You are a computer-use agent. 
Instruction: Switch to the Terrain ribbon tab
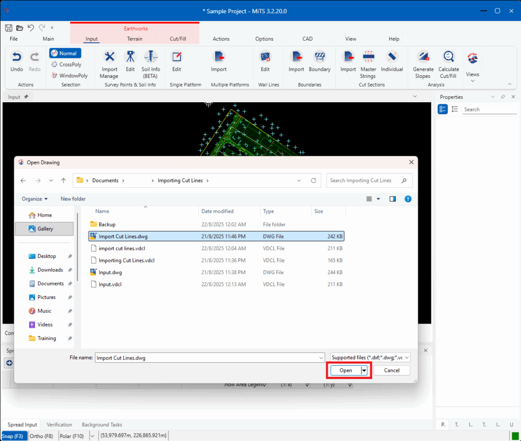click(134, 39)
